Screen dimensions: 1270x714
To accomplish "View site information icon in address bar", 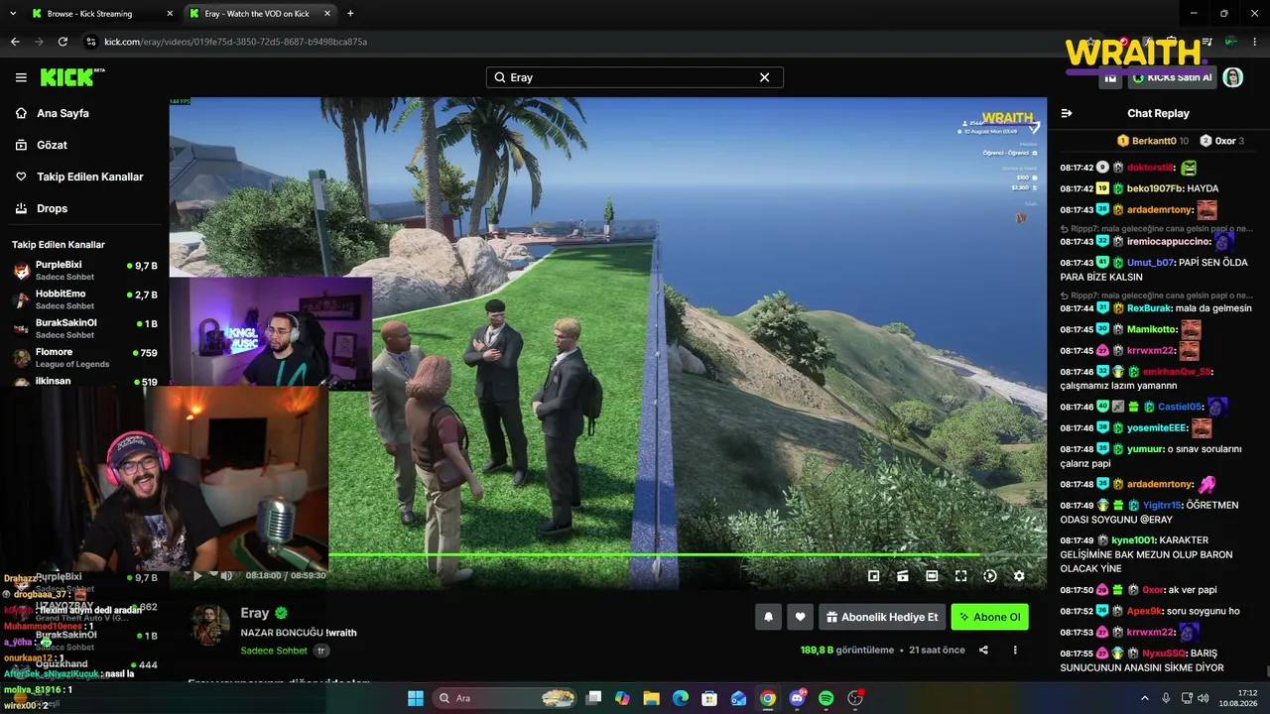I will point(90,42).
